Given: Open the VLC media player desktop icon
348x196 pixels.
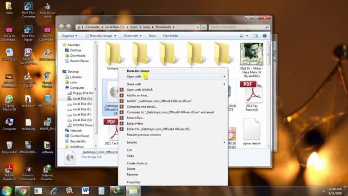Looking at the screenshot, I should point(28,80).
